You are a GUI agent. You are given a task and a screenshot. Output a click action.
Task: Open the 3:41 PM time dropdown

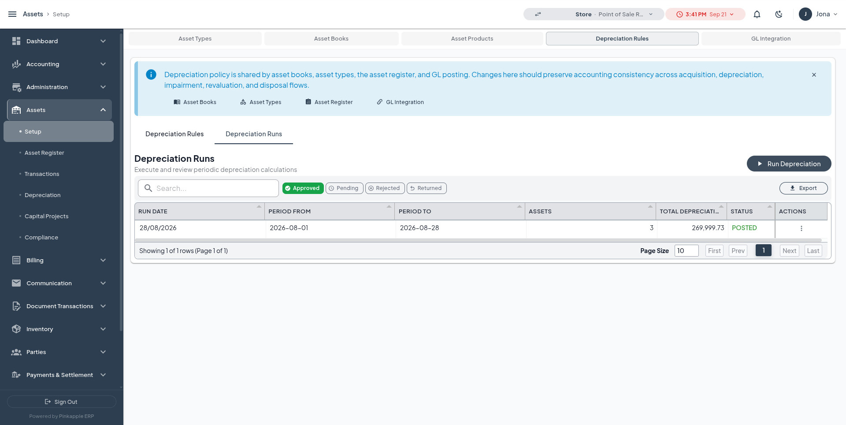point(705,14)
